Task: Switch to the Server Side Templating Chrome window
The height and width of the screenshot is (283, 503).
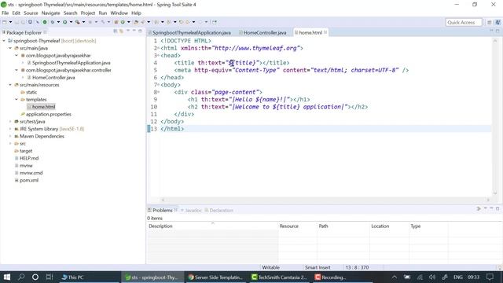Action: point(215,277)
